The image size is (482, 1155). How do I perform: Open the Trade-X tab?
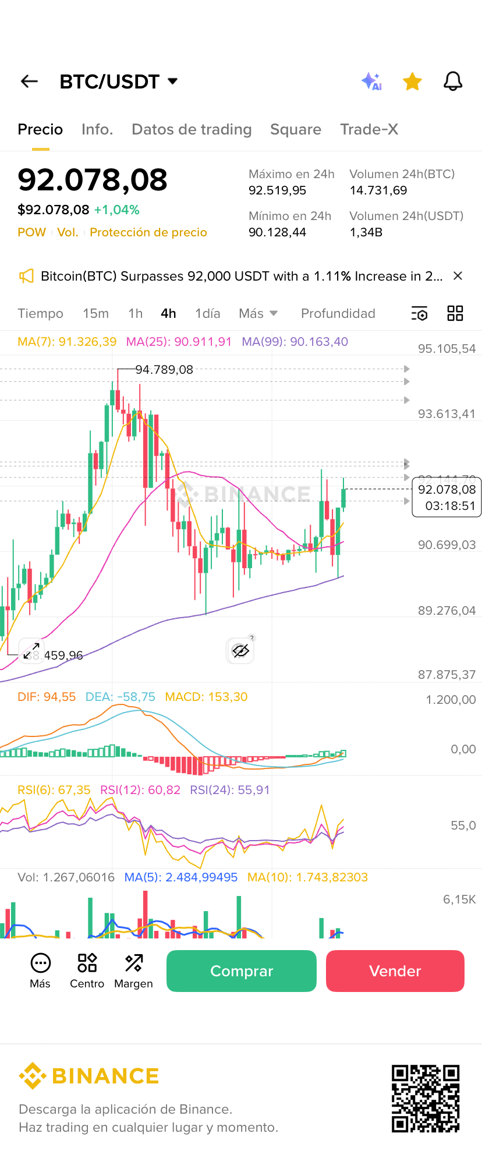[x=369, y=129]
